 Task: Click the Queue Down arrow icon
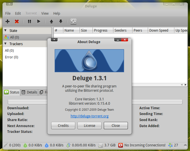click(x=61, y=22)
